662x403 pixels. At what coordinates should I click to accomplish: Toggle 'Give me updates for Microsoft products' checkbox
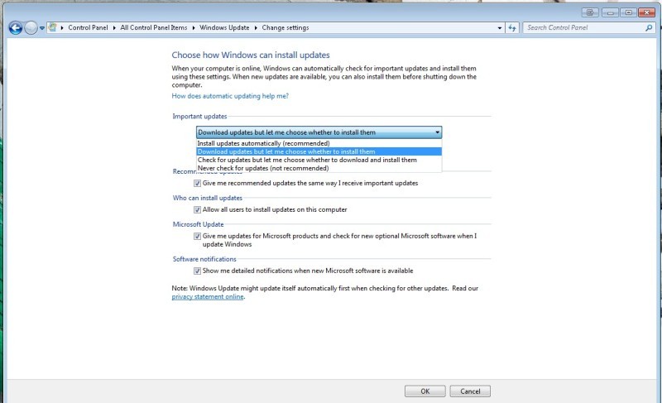[x=197, y=237]
